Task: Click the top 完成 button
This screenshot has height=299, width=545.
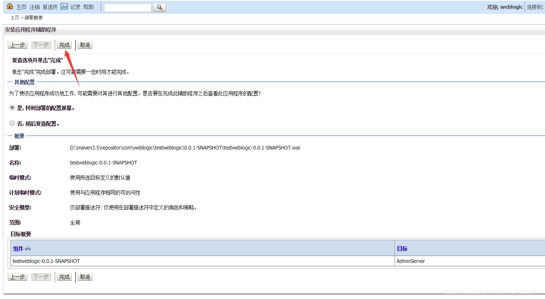Action: [64, 45]
